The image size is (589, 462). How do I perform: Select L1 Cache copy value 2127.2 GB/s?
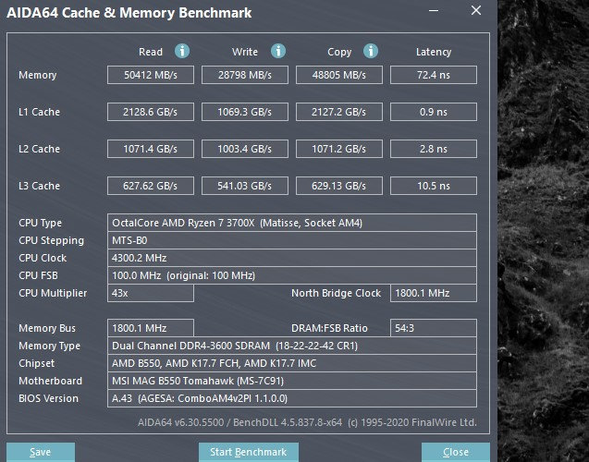click(x=339, y=112)
